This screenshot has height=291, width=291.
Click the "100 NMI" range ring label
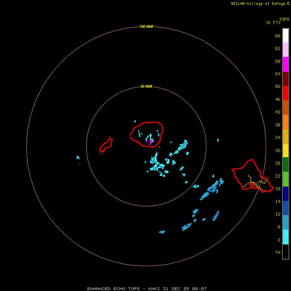tap(146, 27)
